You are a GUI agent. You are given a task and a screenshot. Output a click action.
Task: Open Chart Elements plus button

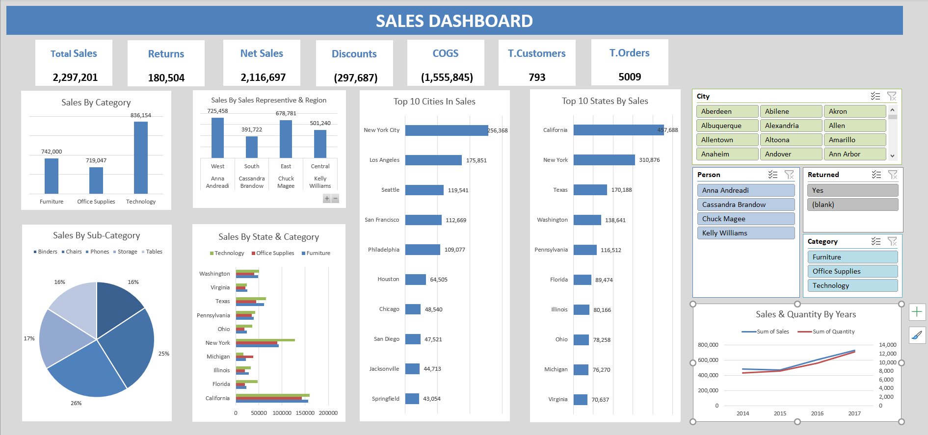pos(917,312)
